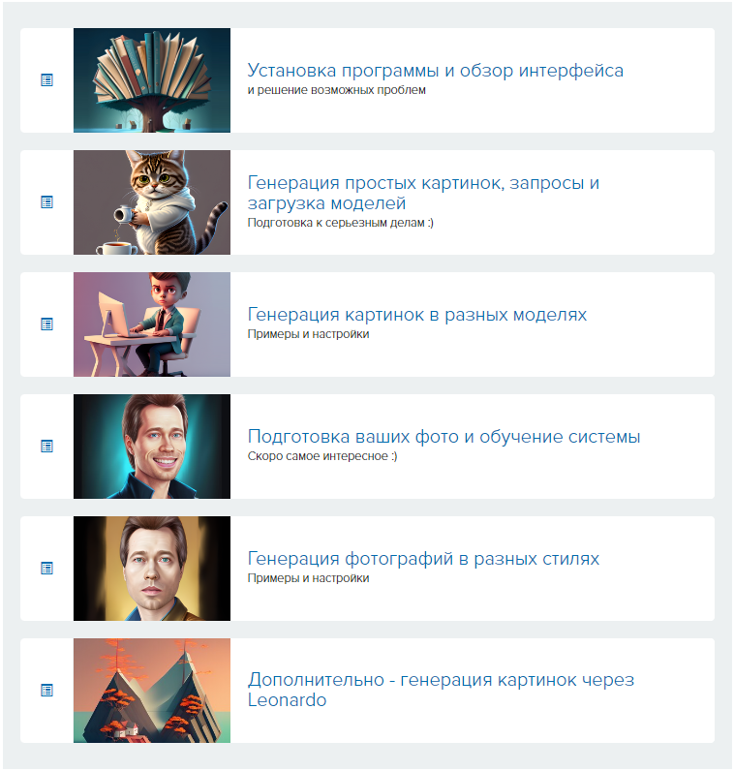734x771 pixels.
Task: Click list icon beside 'Установка программы' lesson
Action: [46, 80]
